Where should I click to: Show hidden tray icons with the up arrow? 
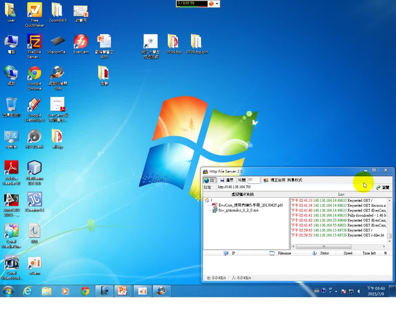click(336, 291)
